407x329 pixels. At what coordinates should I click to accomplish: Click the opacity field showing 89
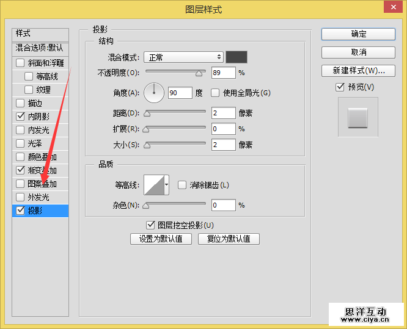tap(224, 73)
